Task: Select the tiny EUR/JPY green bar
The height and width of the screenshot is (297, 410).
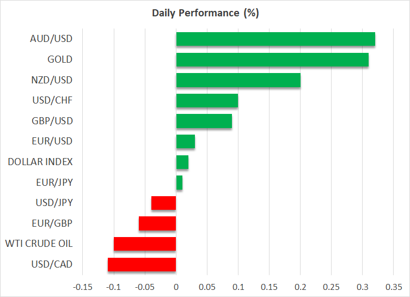Action: click(x=179, y=183)
